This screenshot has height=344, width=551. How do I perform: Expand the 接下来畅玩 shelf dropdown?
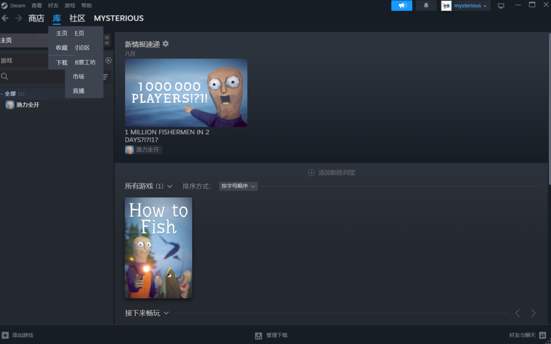pos(166,313)
